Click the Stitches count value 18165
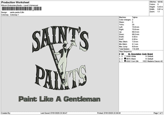This screenshot has width=164, height=115. tap(160, 2)
